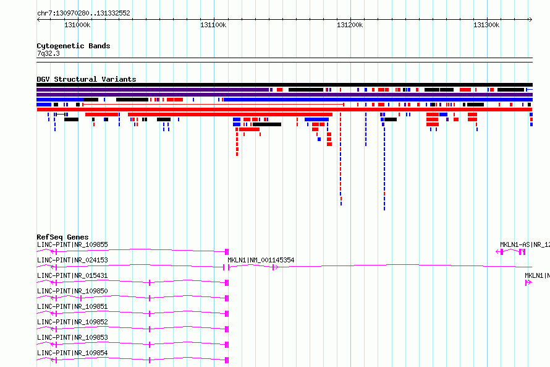Click the LINC-PINT NR_109853 transcript glyph line

coord(133,344)
